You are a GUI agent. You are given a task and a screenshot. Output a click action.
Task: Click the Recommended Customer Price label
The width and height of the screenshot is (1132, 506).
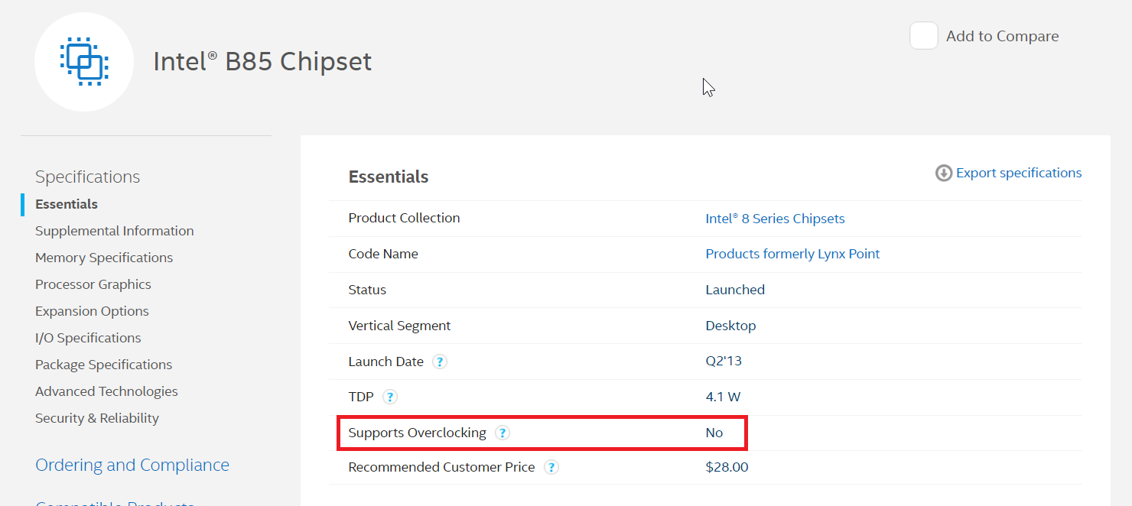441,467
